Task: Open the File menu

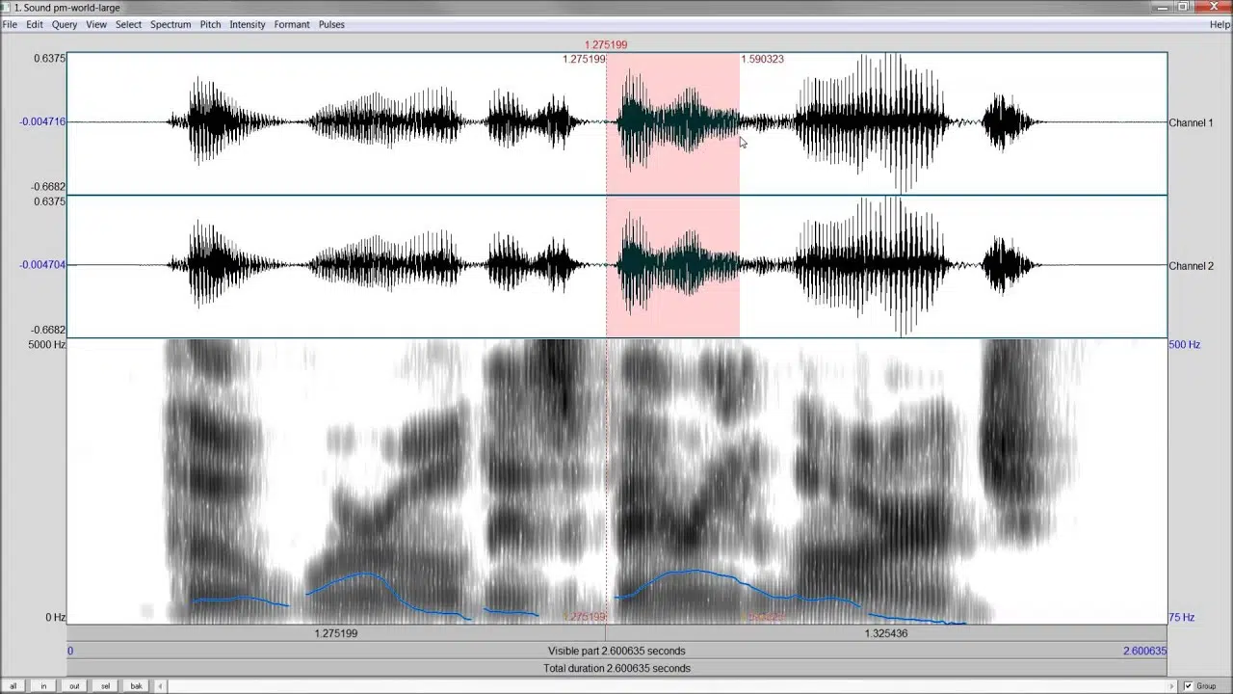Action: pos(10,24)
